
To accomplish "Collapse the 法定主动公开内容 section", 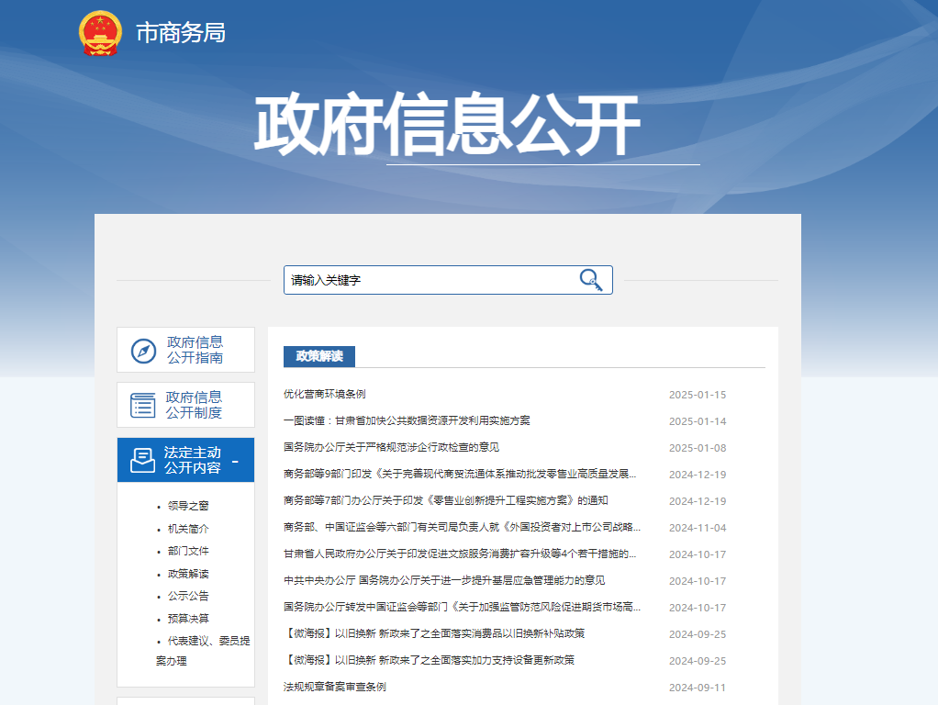I will point(235,461).
